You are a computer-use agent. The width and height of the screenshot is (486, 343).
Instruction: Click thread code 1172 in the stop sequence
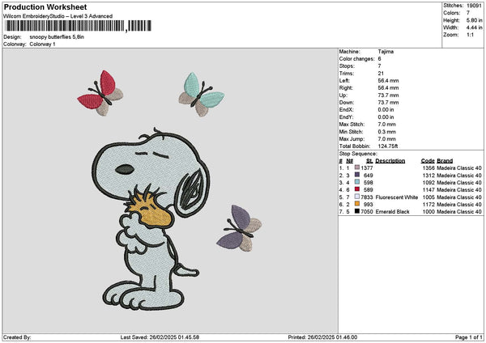pos(428,205)
